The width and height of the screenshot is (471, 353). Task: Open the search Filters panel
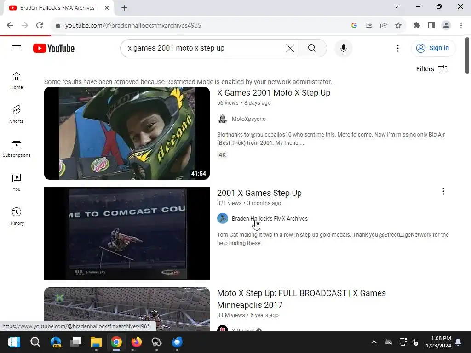431,69
